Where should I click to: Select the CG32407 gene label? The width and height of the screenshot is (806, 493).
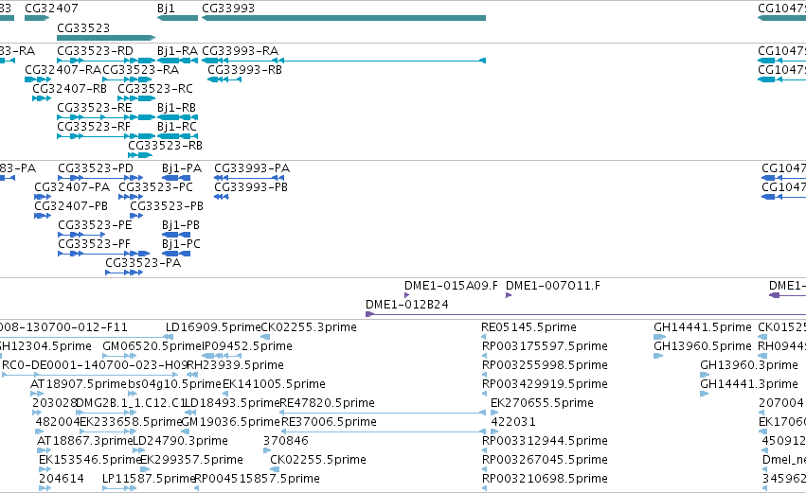click(x=51, y=9)
